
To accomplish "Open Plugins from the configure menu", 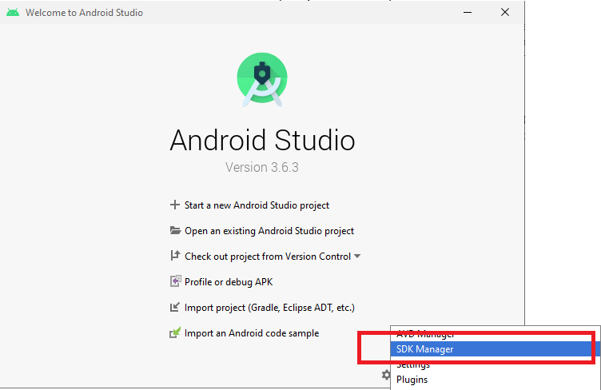I will click(496, 380).
